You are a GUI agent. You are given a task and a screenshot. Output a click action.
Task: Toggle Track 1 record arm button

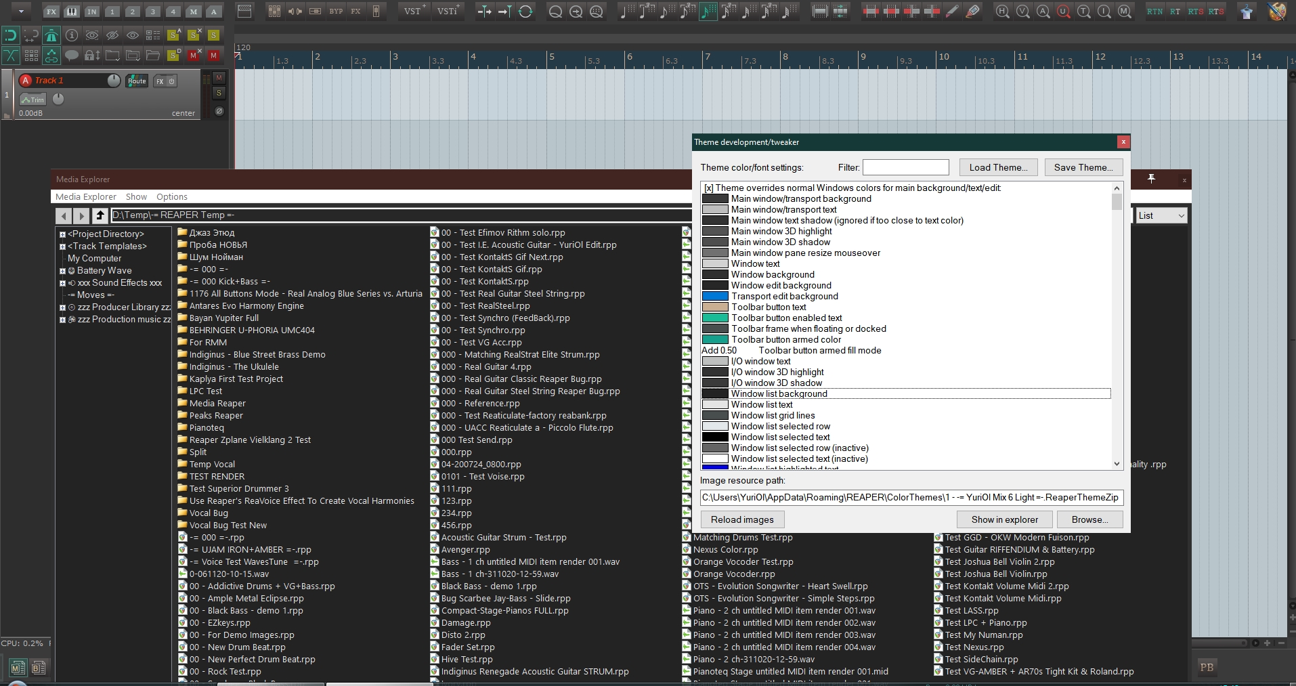pos(26,81)
